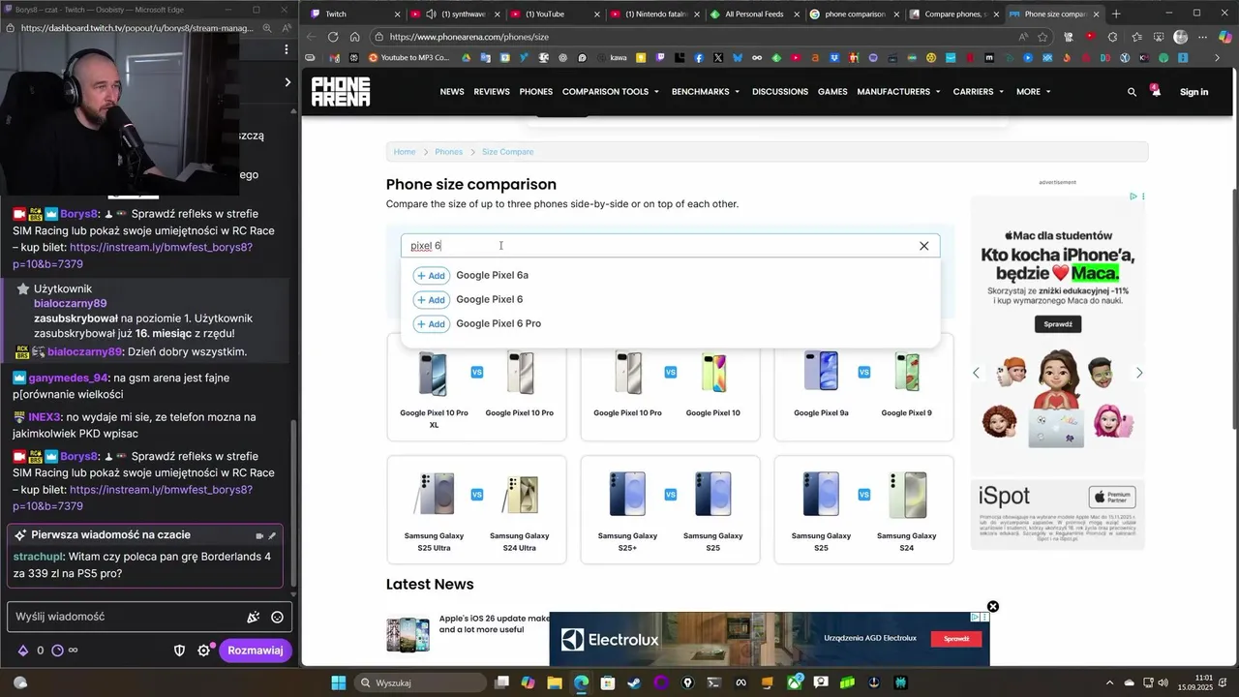Open Pixel 10 Pro XL vs Pixel 10 Pro comparison
Viewport: 1239px width, 697px height.
[476, 387]
